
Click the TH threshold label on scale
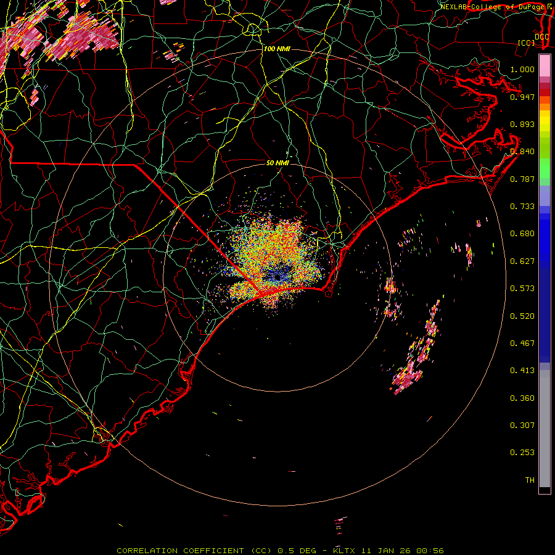[x=530, y=480]
